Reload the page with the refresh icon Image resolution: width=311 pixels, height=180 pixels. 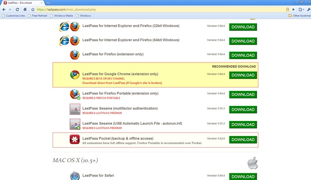click(x=17, y=9)
